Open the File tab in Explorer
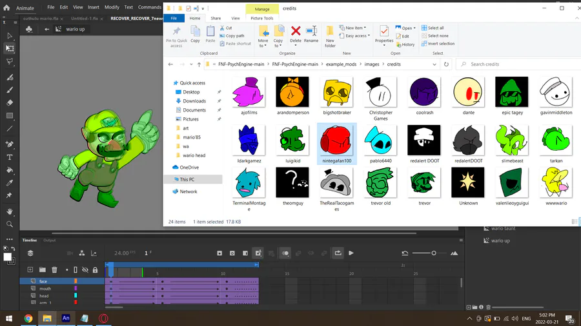The width and height of the screenshot is (581, 326). click(174, 18)
